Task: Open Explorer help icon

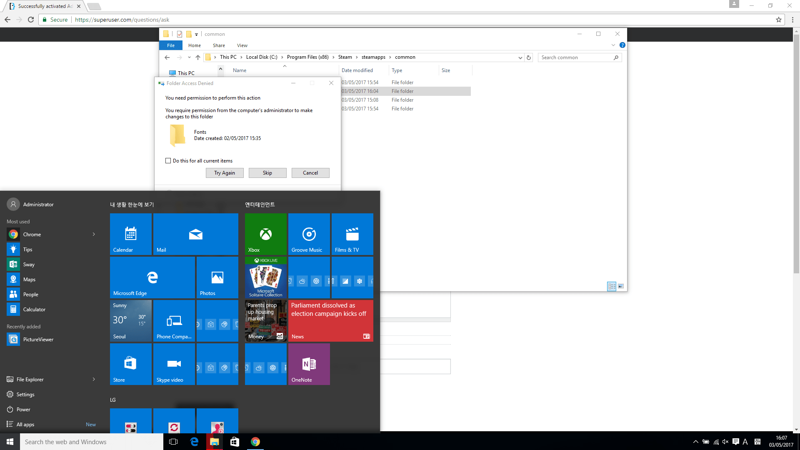Action: pos(622,45)
